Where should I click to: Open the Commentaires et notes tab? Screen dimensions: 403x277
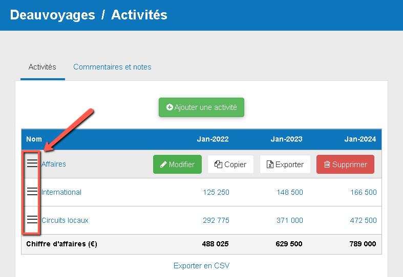(x=112, y=67)
